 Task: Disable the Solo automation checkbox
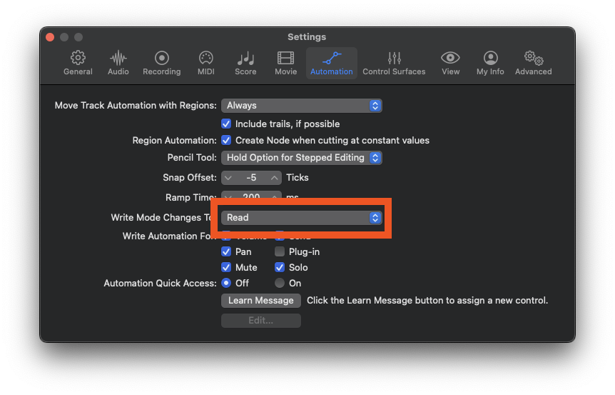tap(280, 267)
